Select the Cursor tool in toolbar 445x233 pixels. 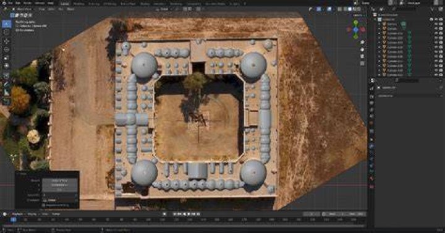(x=6, y=32)
